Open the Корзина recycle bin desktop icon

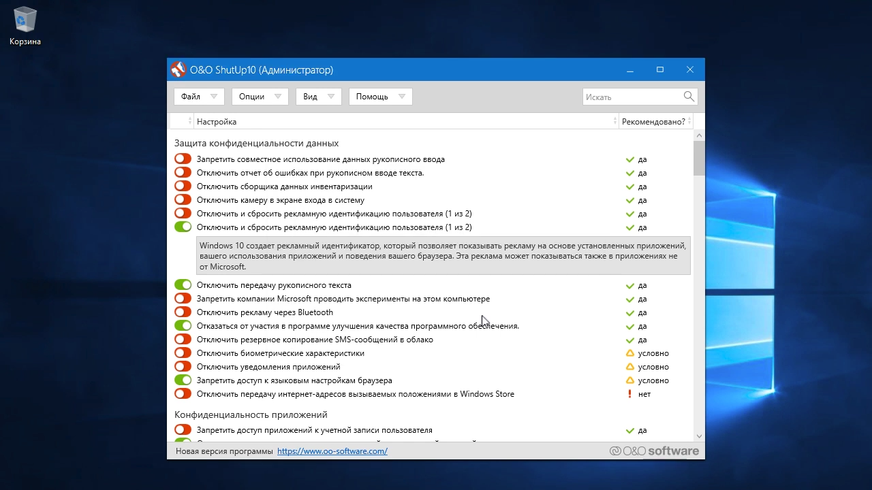(25, 27)
